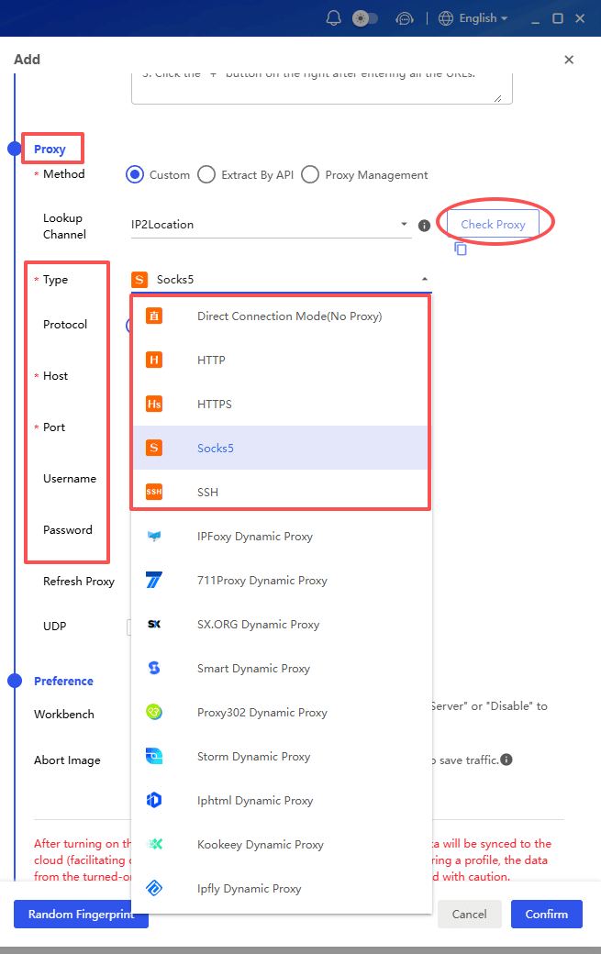
Task: Click the globe language icon
Action: tap(446, 18)
